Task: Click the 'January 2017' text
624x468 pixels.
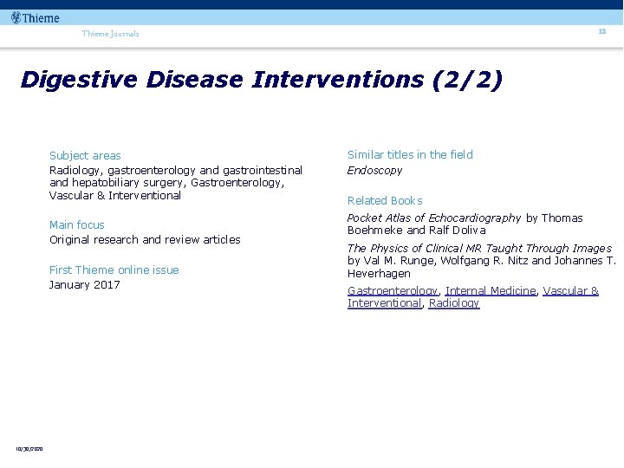Action: [x=84, y=285]
